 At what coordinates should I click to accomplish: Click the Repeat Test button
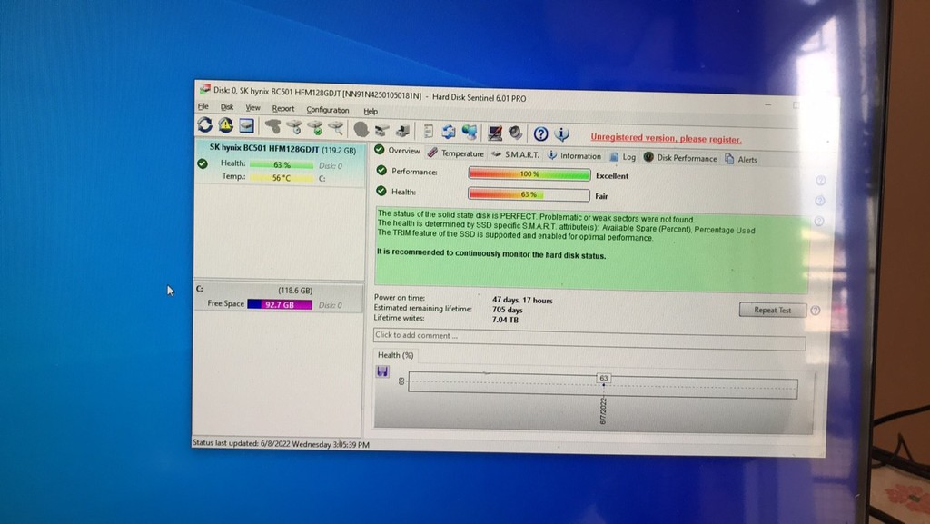point(772,310)
